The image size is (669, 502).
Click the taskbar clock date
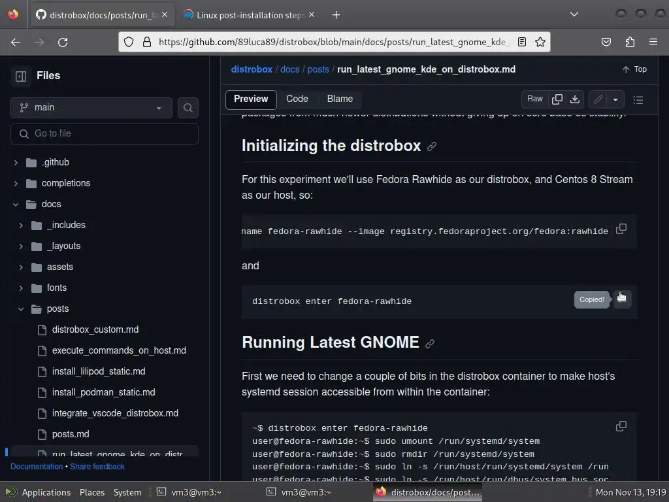tap(630, 492)
